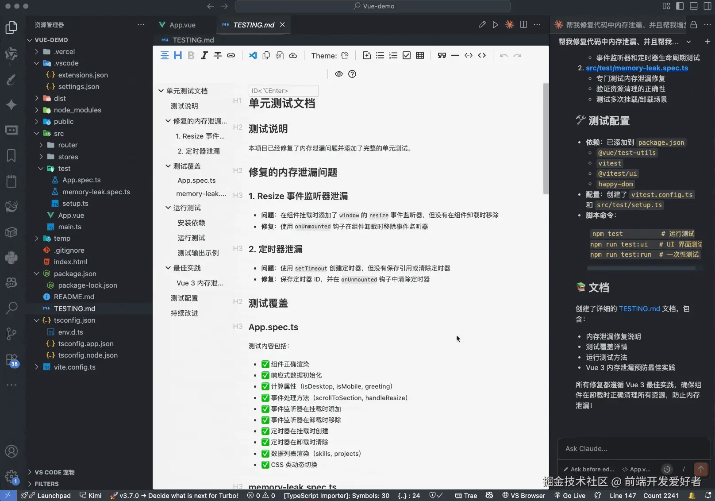Open VS Browser from the status bar
This screenshot has height=501, width=715.
point(523,496)
